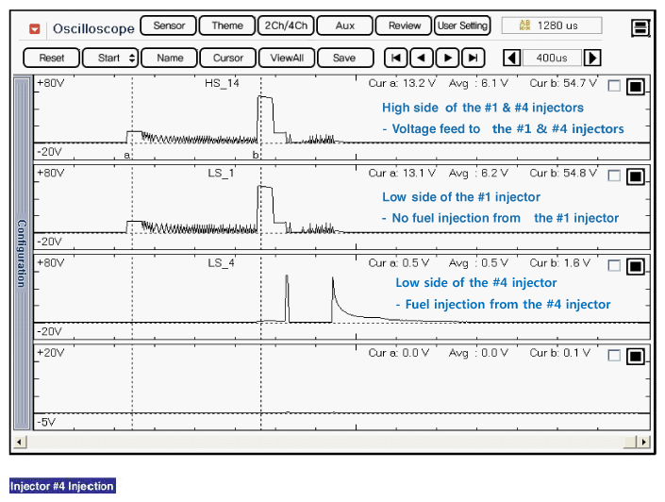Switch to 2Ch/4Ch mode
Image resolution: width=665 pixels, height=502 pixels.
click(x=285, y=25)
